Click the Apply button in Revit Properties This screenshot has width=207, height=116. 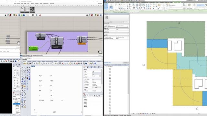125,63
